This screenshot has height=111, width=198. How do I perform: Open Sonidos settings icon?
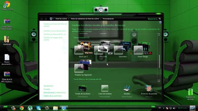pyautogui.click(x=127, y=88)
